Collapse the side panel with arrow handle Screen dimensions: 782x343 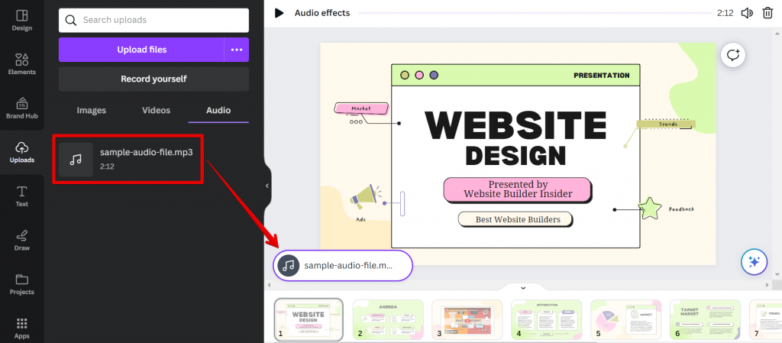coord(267,186)
